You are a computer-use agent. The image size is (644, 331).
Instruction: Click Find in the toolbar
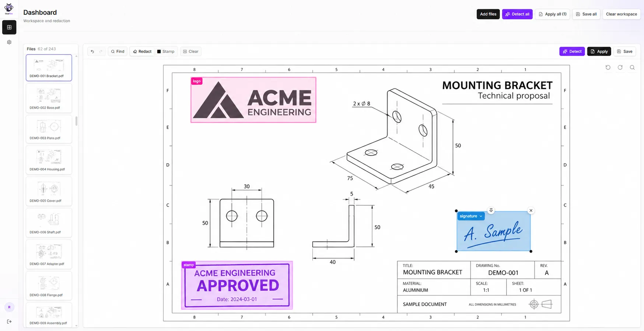click(118, 51)
